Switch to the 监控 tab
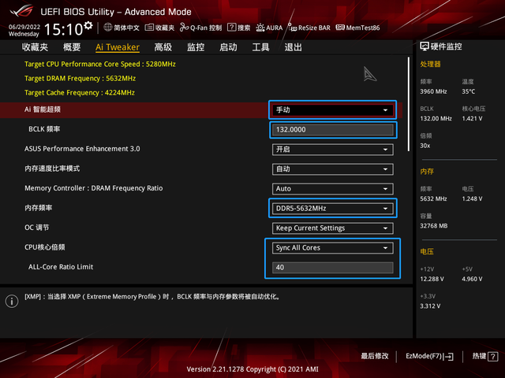Image resolution: width=505 pixels, height=378 pixels. 196,47
